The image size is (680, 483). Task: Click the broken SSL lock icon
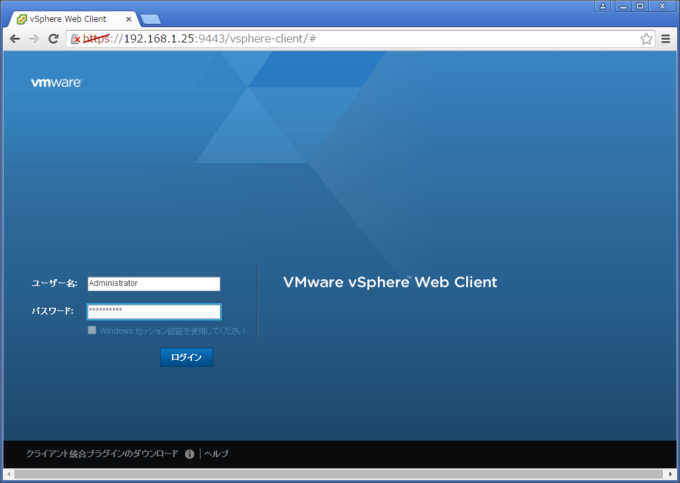click(x=76, y=39)
